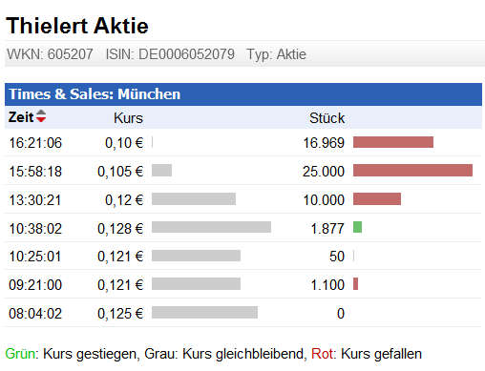485x371 pixels.
Task: Click the 0,125 € price value
Action: pyautogui.click(x=120, y=314)
